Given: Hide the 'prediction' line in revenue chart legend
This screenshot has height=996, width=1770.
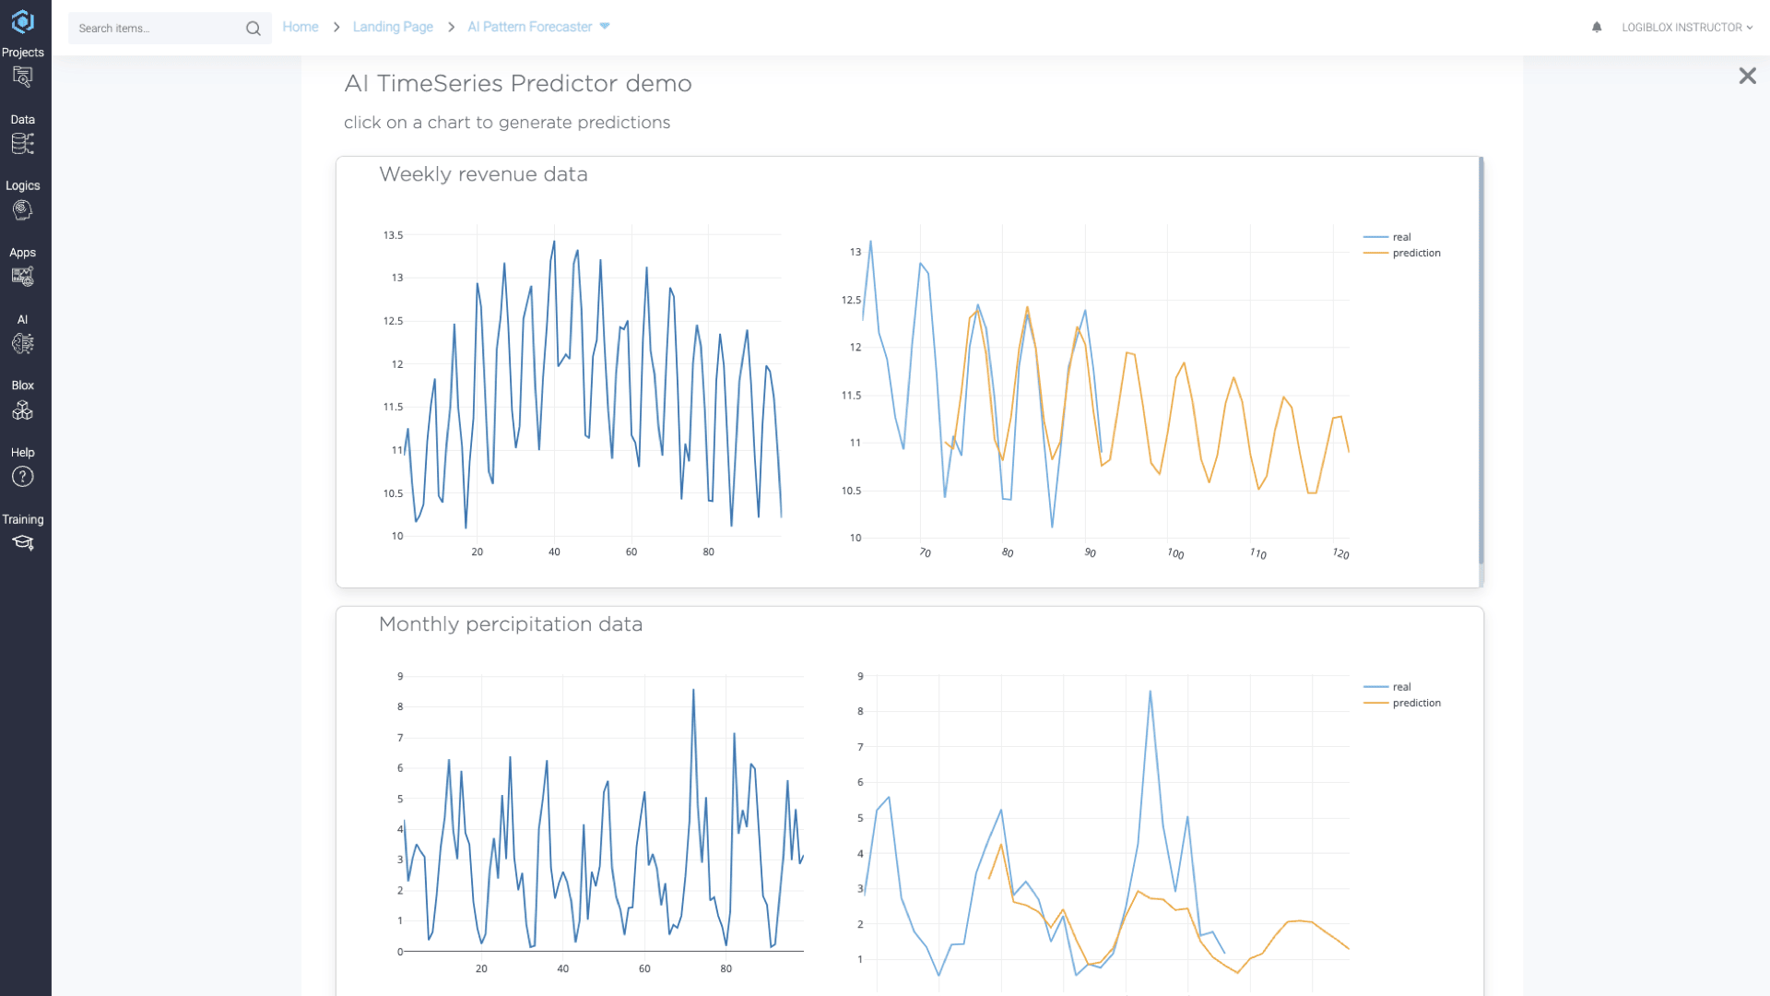Looking at the screenshot, I should pos(1414,253).
